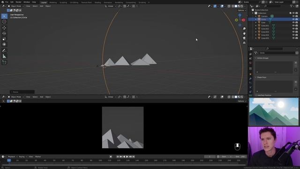Click the pan view hand icon
The width and height of the screenshot is (300, 169).
click(x=244, y=33)
